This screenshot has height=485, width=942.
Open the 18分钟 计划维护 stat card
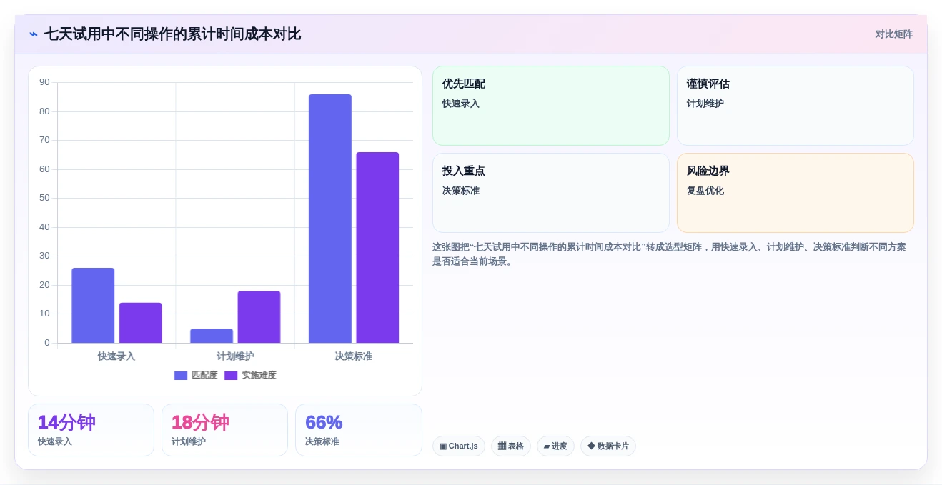pos(224,430)
